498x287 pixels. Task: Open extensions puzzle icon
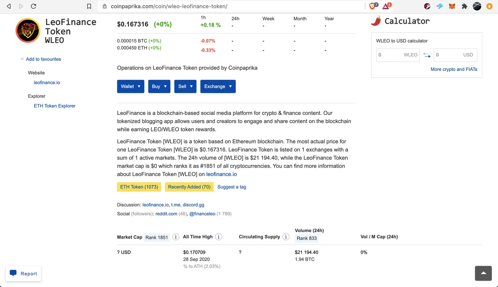coord(465,6)
